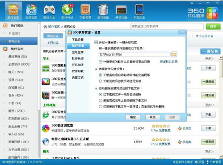Click 我要投票 link for 360极速浏览器

tap(165, 130)
